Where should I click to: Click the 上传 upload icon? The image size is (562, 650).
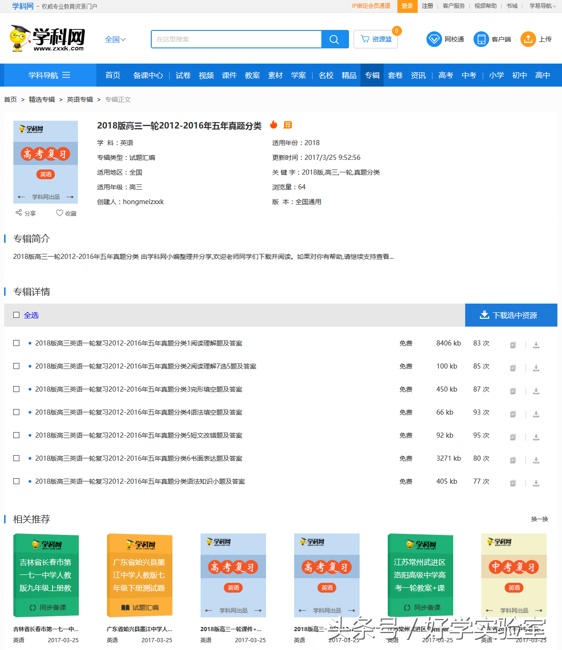[528, 39]
